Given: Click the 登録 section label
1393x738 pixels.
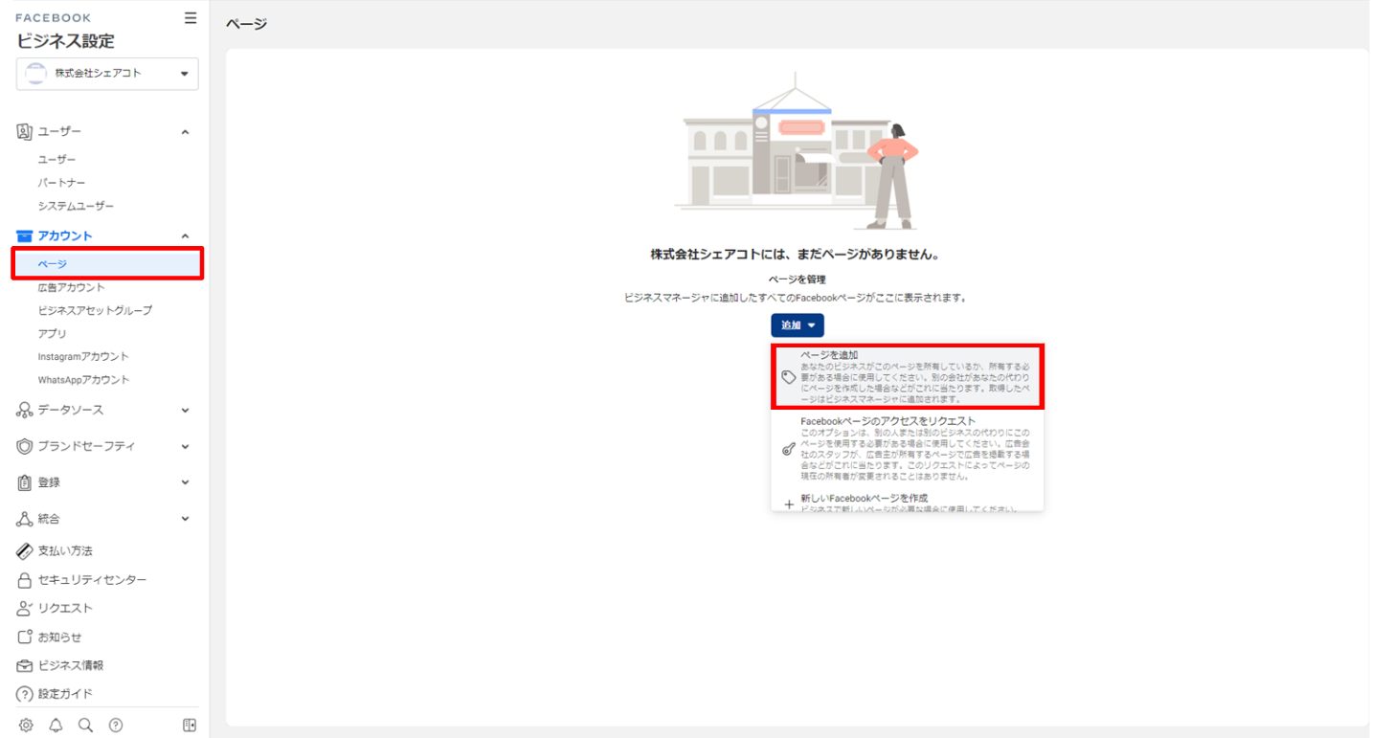Looking at the screenshot, I should (49, 482).
